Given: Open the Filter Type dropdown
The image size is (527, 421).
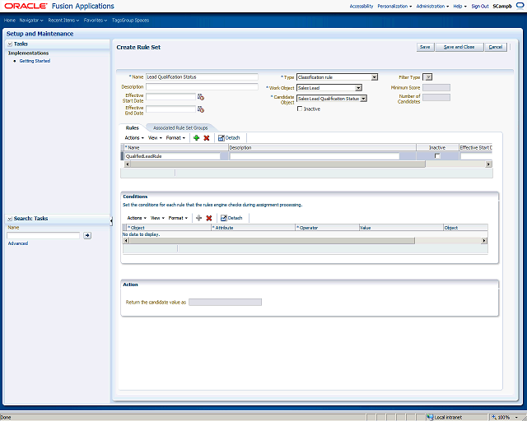Looking at the screenshot, I should 427,77.
